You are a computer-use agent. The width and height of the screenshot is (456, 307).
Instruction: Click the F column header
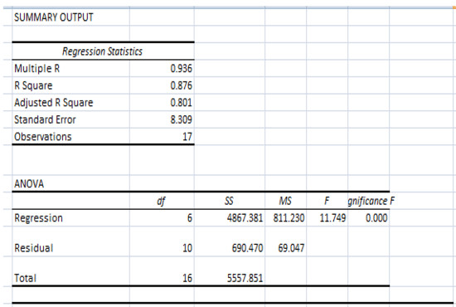click(x=327, y=201)
